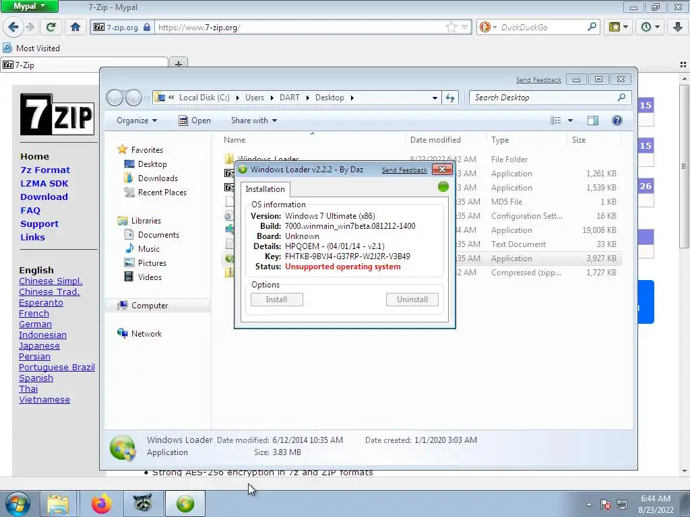Expand the URL bar history dropdown

tap(464, 27)
